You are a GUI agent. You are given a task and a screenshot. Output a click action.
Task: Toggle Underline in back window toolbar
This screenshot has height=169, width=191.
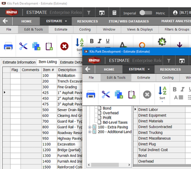click(x=108, y=41)
